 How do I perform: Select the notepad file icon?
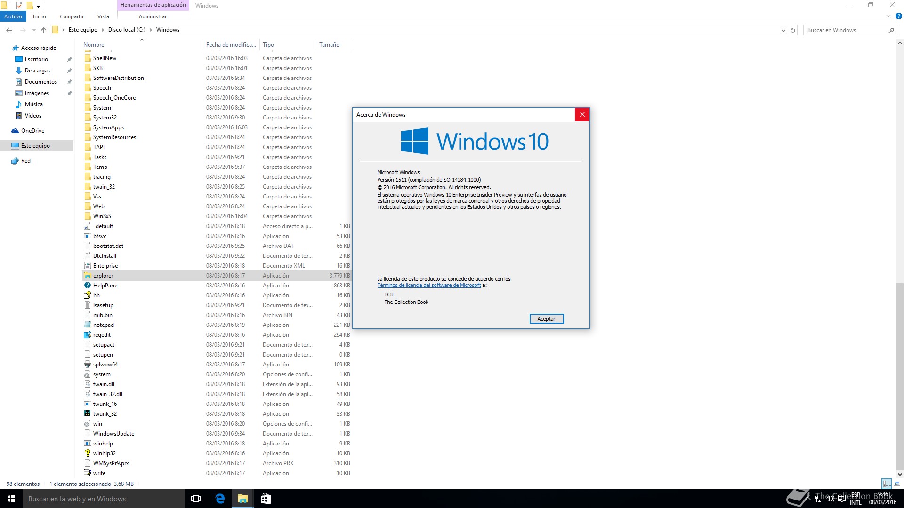pos(88,325)
